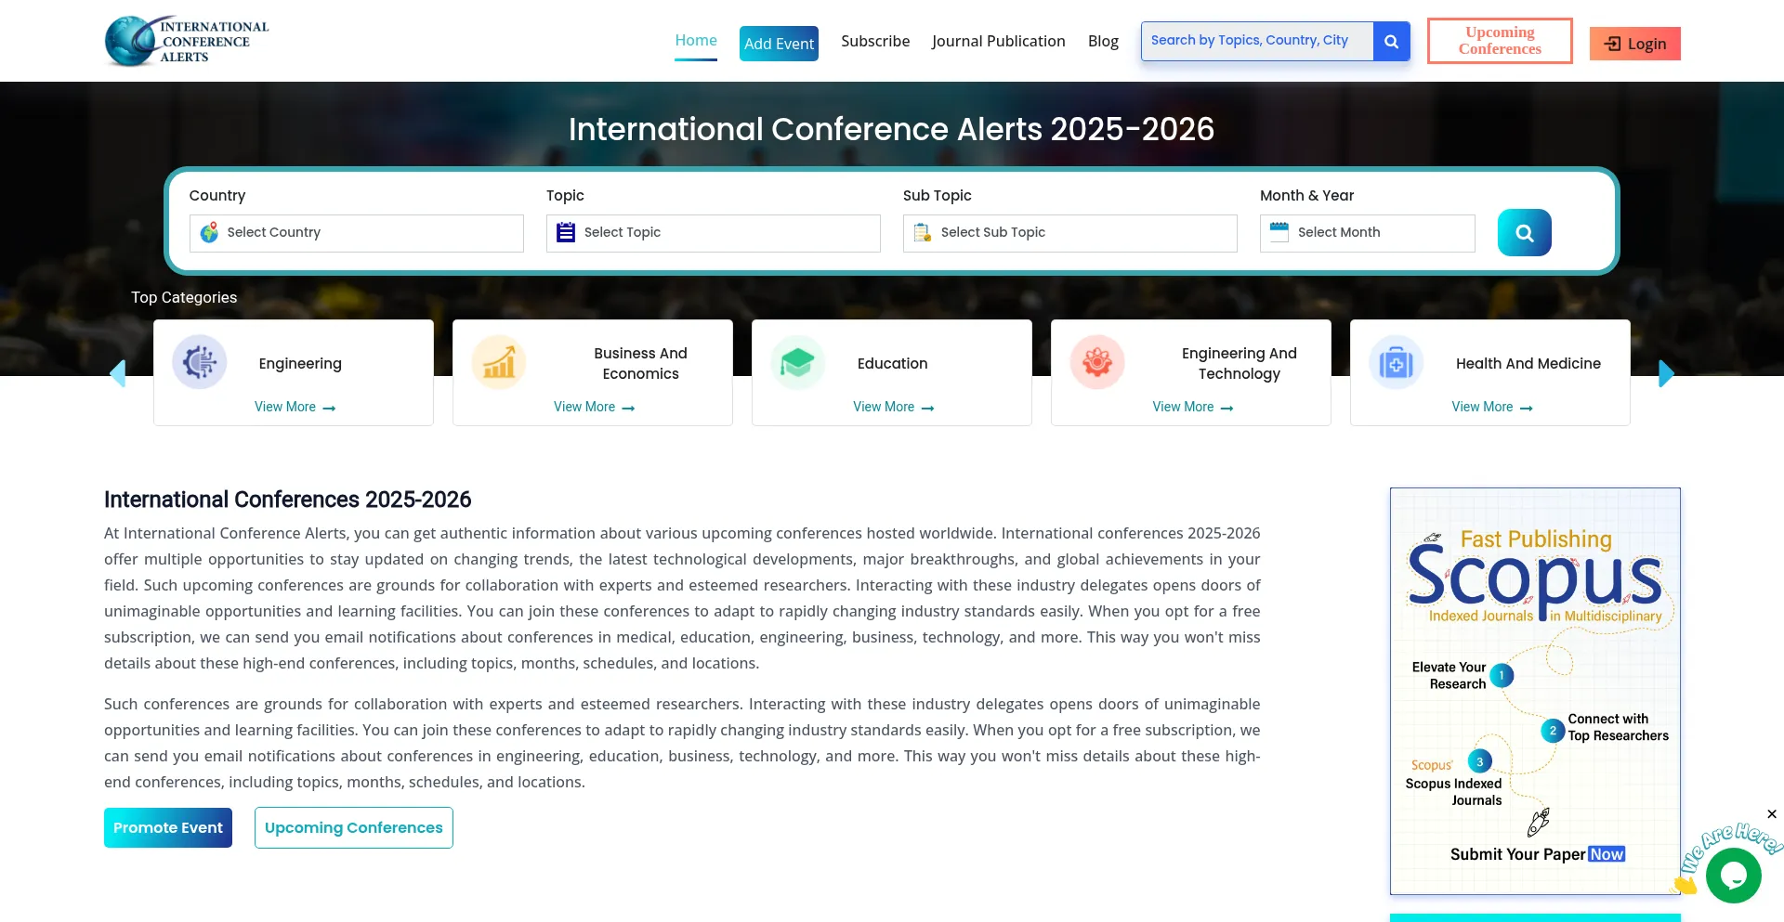Image resolution: width=1784 pixels, height=922 pixels.
Task: Show next categories with right arrow
Action: click(1666, 373)
